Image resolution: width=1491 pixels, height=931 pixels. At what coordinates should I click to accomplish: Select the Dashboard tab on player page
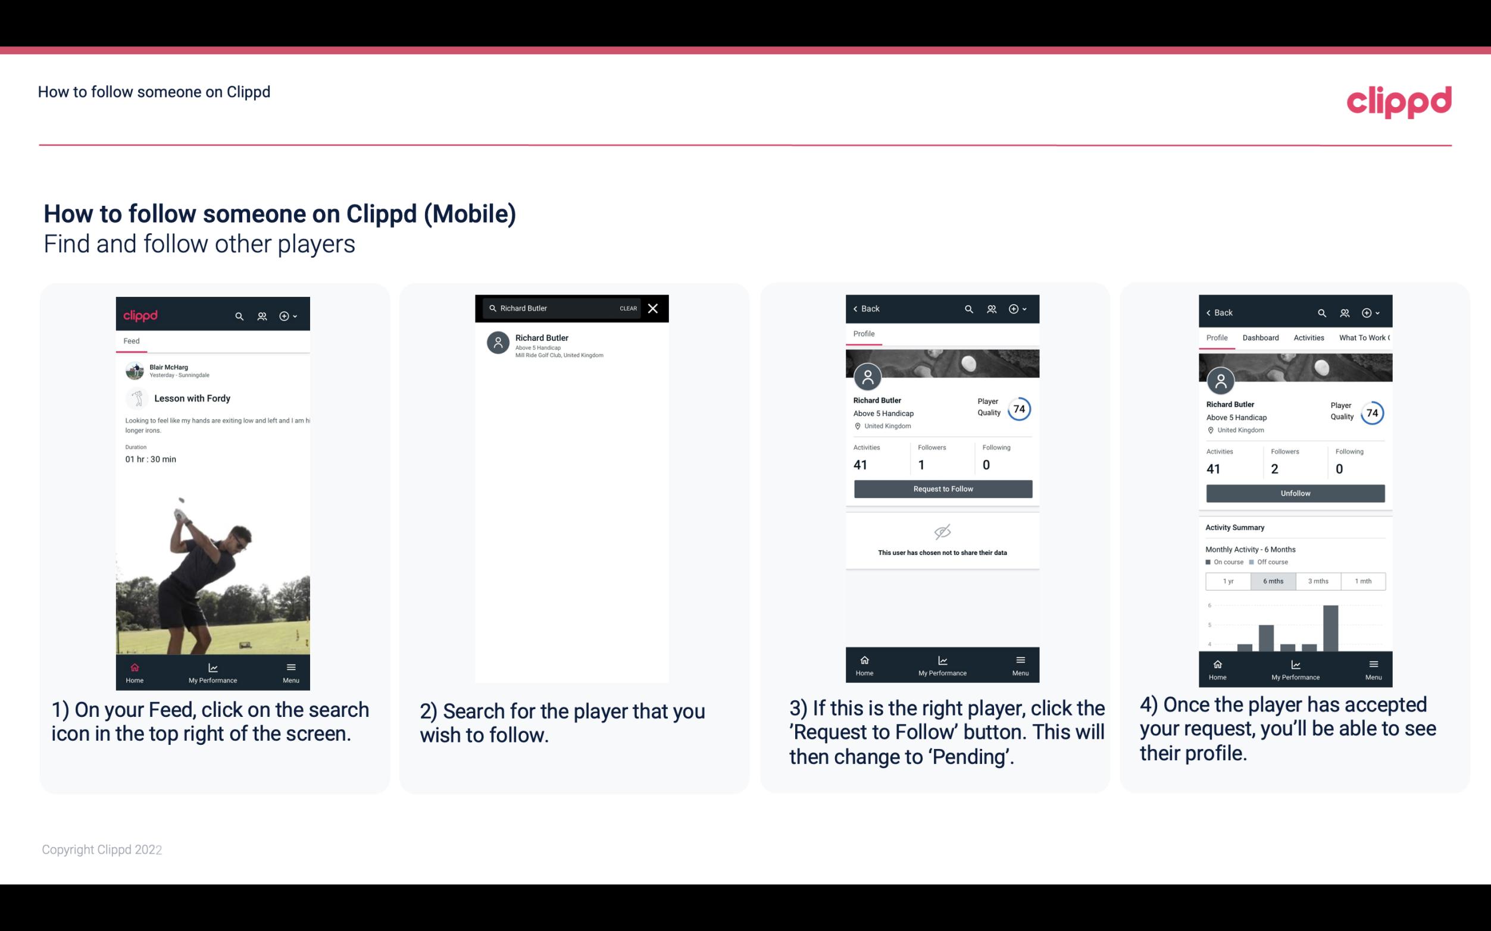click(1261, 337)
